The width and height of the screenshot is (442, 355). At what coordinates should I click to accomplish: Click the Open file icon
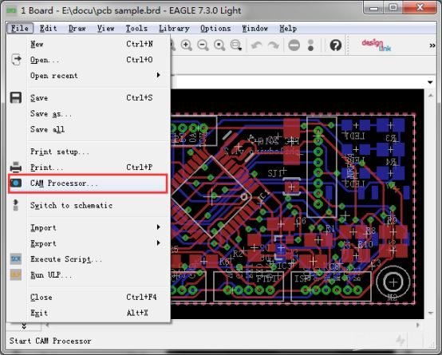click(16, 60)
